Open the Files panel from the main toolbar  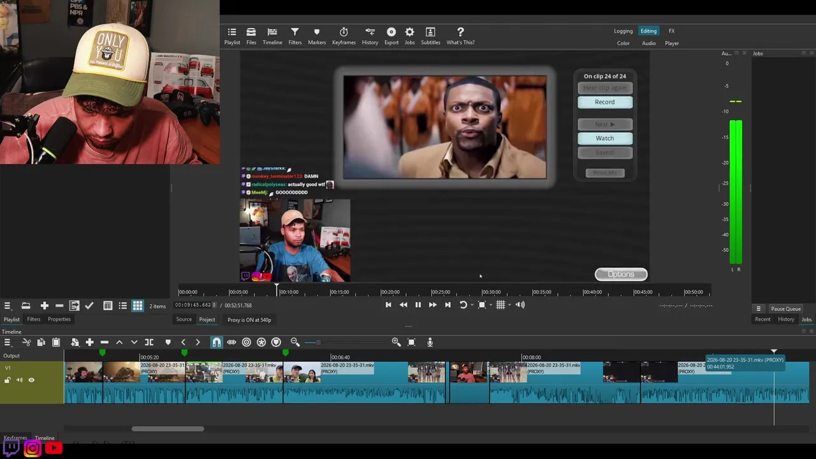[x=251, y=36]
